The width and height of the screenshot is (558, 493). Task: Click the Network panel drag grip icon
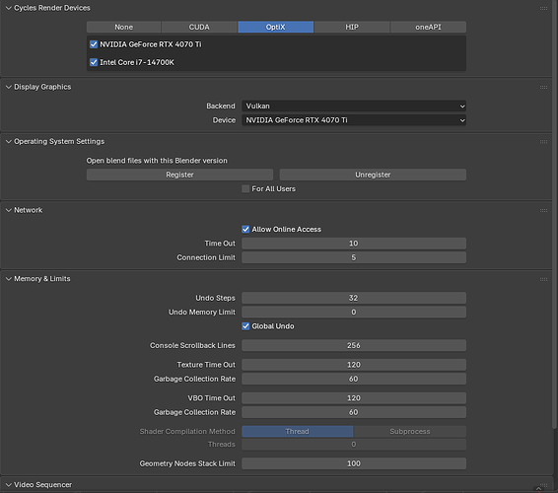click(x=543, y=210)
